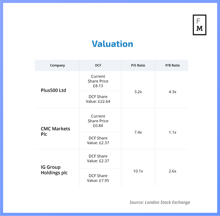The height and width of the screenshot is (216, 220).
Task: Click the DCF Share Value £22.64 cell
Action: (x=98, y=99)
